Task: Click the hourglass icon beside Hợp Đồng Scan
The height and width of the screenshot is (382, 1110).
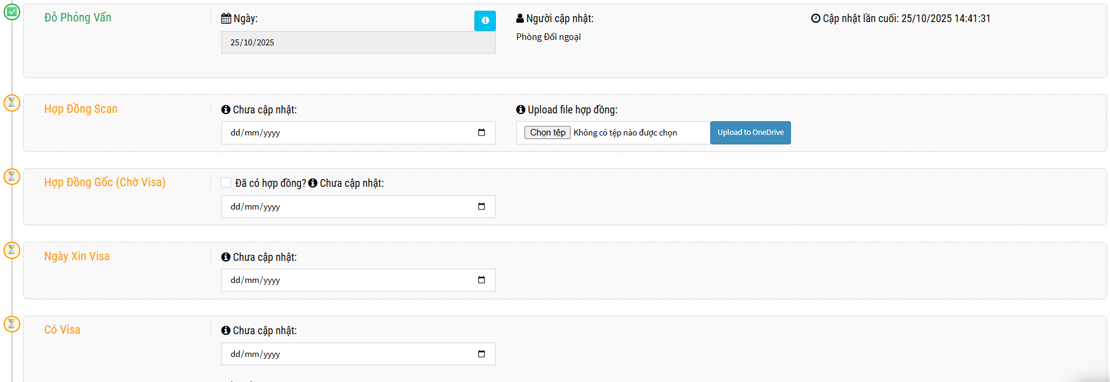Action: [12, 103]
